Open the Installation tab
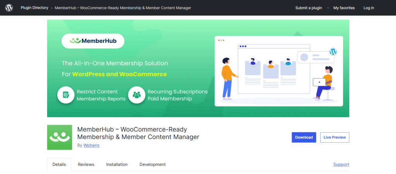 click(x=117, y=164)
